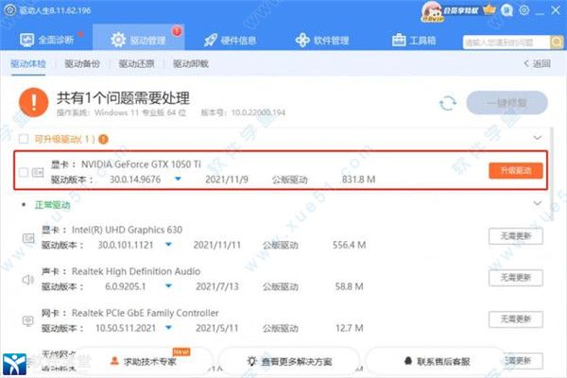Open the 硬件信息 tab
The height and width of the screenshot is (378, 567).
(x=231, y=40)
